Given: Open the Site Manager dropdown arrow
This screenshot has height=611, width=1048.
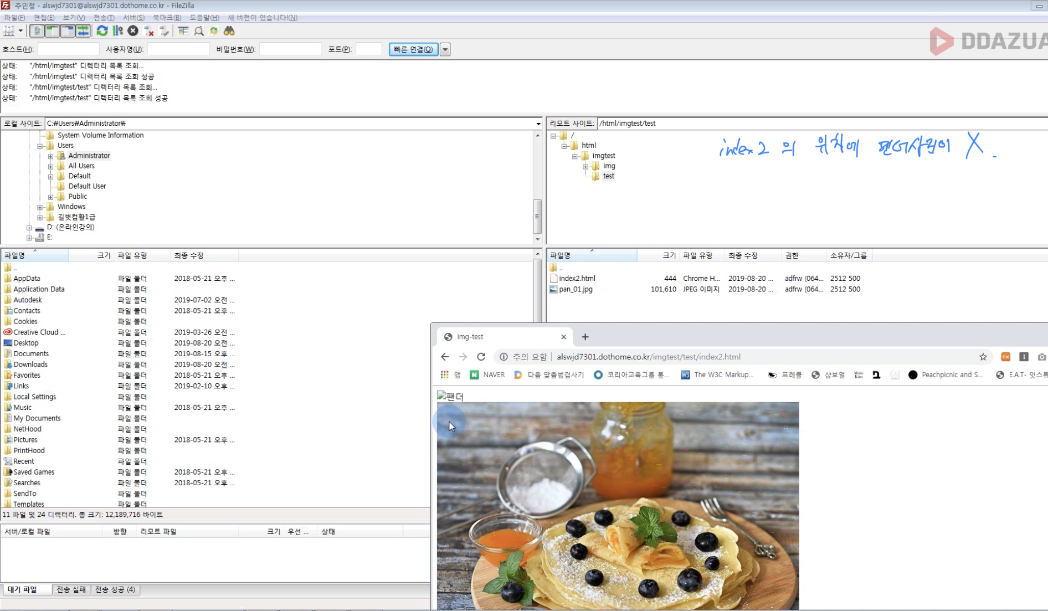Looking at the screenshot, I should [20, 31].
